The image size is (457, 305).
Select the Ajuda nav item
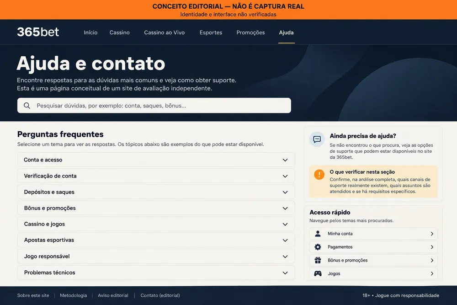[x=286, y=32]
